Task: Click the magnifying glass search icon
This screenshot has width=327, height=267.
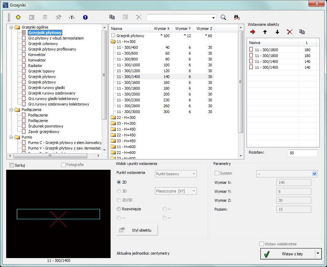Action: pyautogui.click(x=223, y=17)
